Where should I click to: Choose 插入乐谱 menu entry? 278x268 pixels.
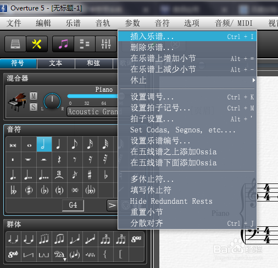point(187,36)
